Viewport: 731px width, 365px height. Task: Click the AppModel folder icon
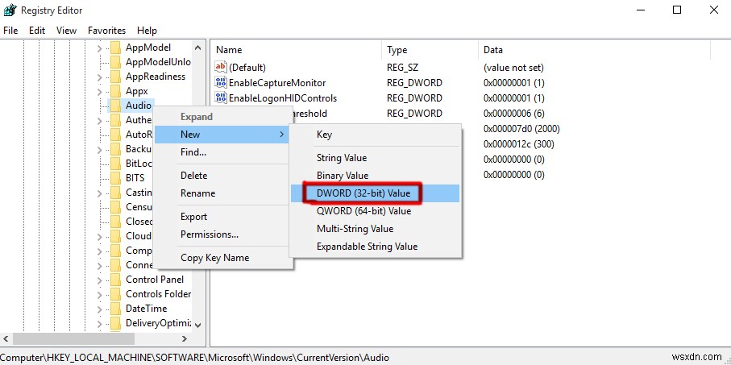(115, 48)
